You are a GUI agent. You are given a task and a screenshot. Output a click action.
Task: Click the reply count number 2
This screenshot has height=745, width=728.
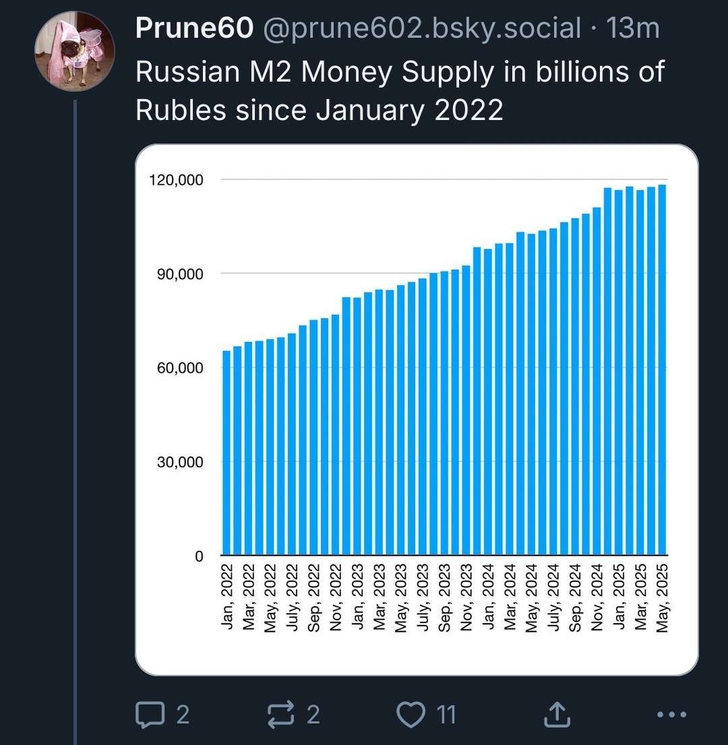(x=183, y=714)
